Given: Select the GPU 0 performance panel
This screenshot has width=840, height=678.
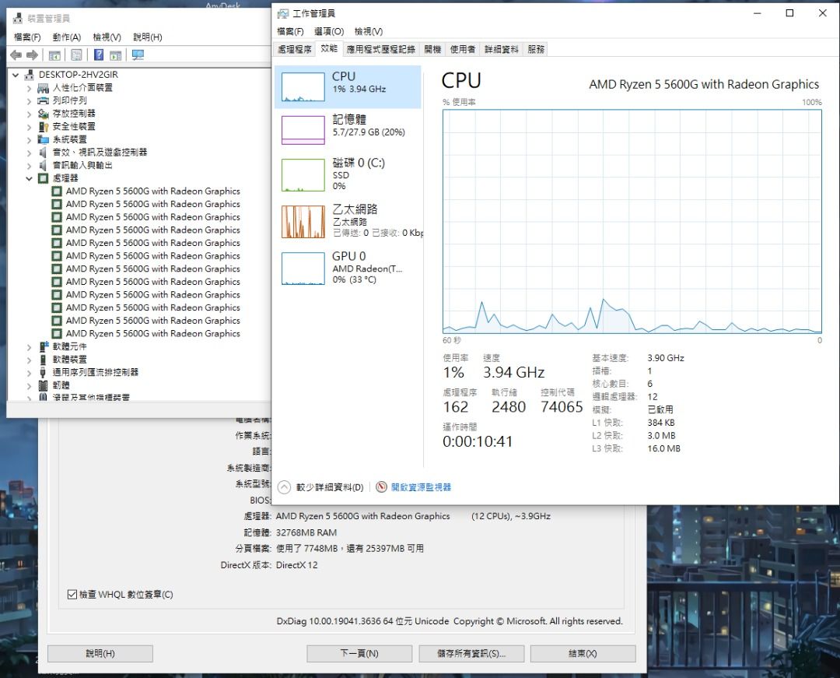Looking at the screenshot, I should point(303,268).
